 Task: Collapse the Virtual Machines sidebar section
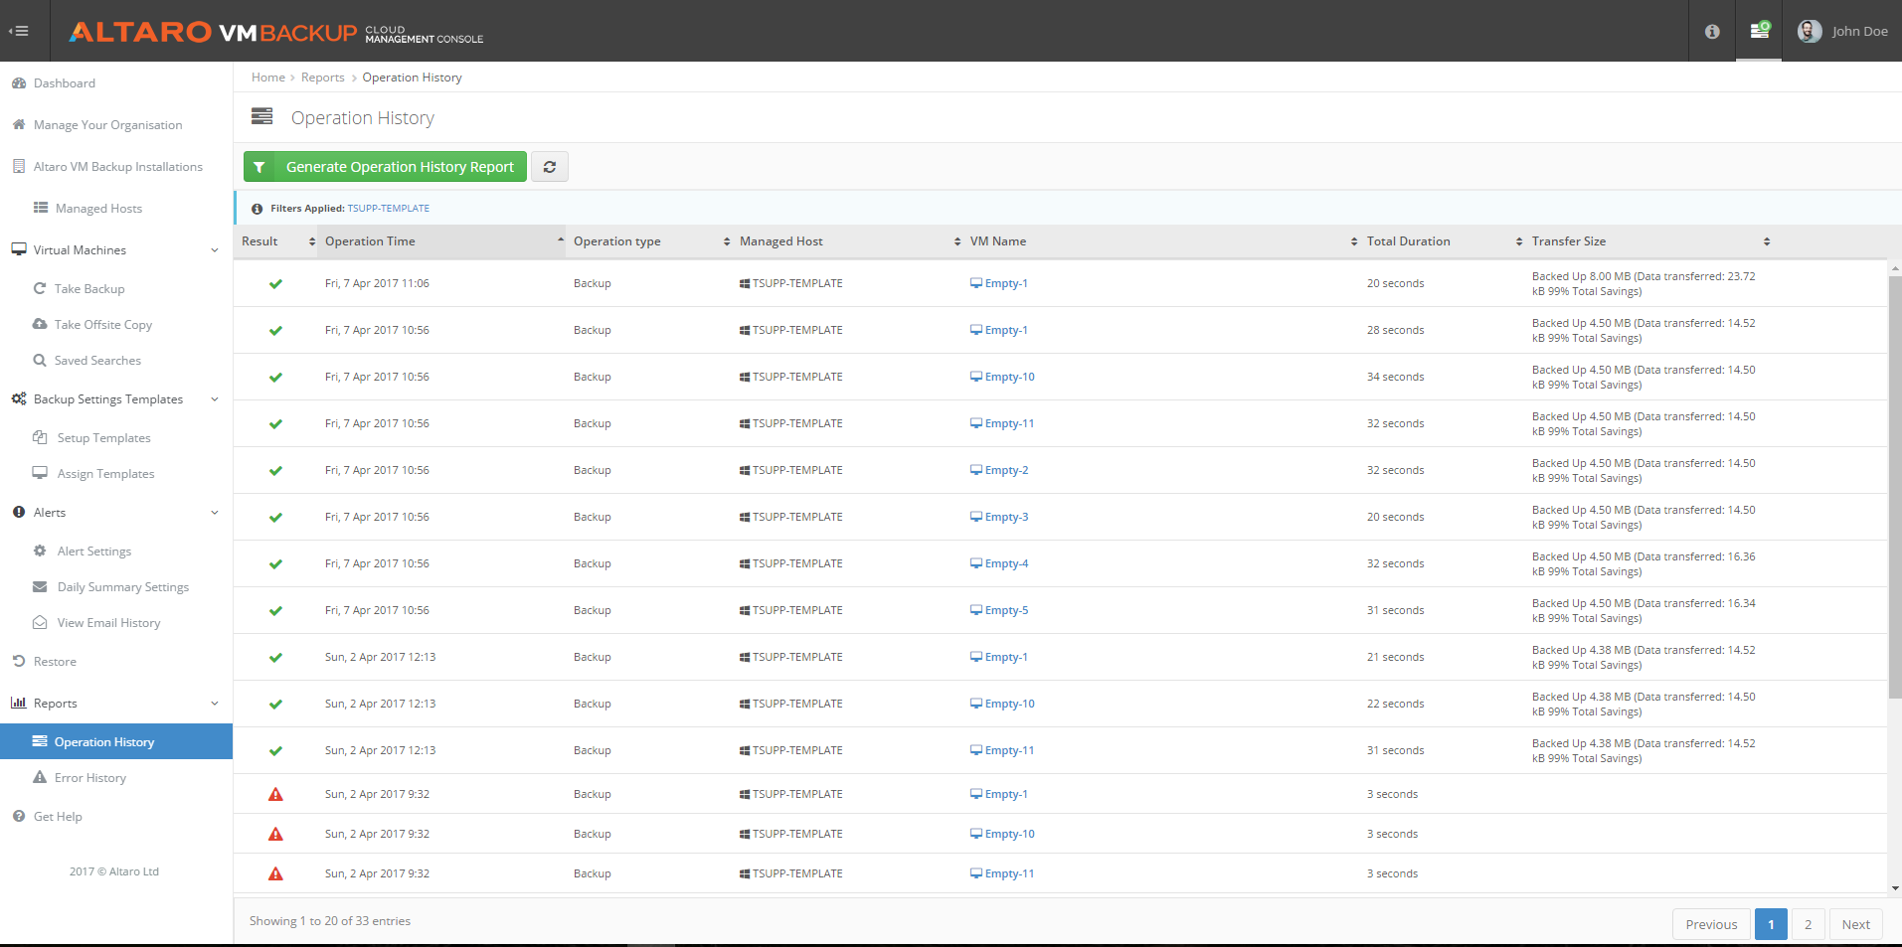click(x=215, y=250)
